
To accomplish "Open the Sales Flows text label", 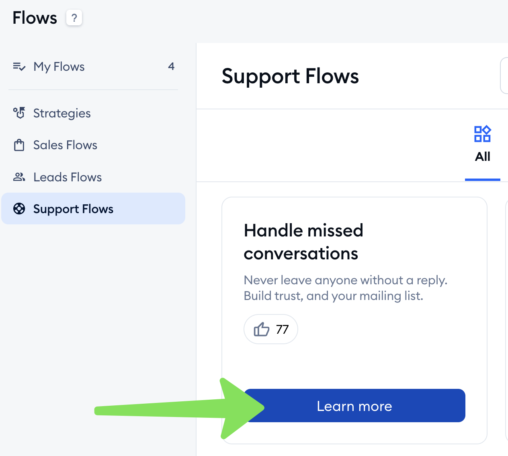I will point(65,145).
